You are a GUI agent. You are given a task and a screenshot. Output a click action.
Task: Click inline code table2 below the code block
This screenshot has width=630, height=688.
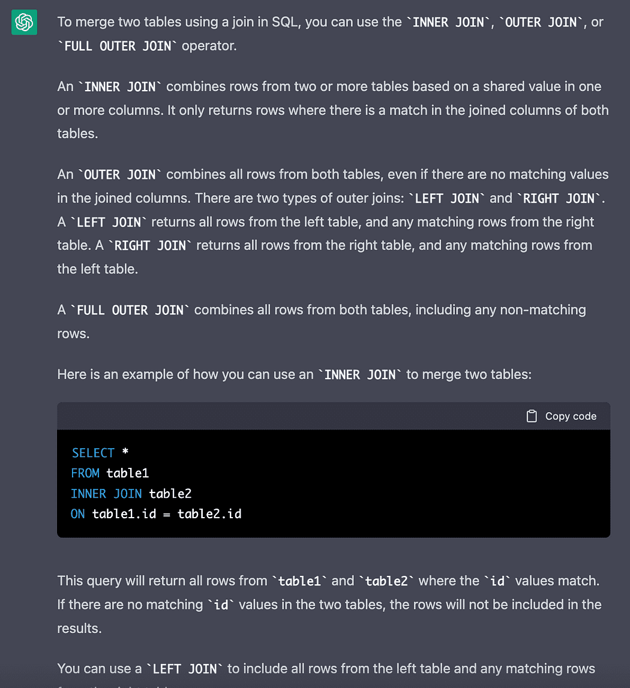coord(386,581)
